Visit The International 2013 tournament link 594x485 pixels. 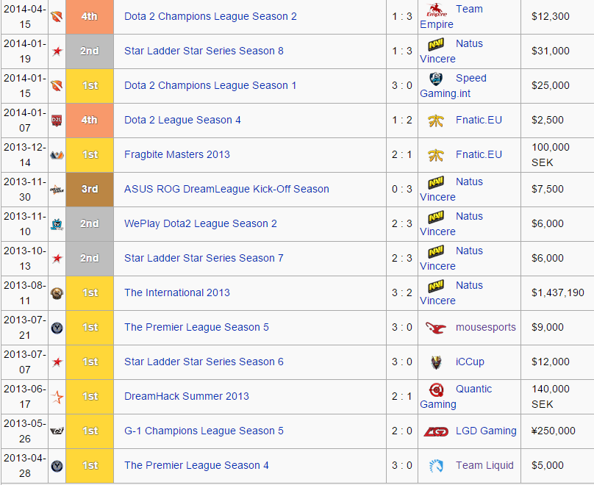176,292
